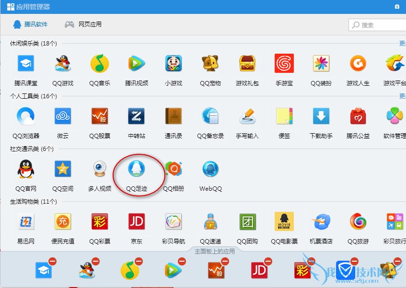Screen dimensions: 406x288
Task: Open QQ装扮 pinwheel icon
Action: pyautogui.click(x=321, y=63)
